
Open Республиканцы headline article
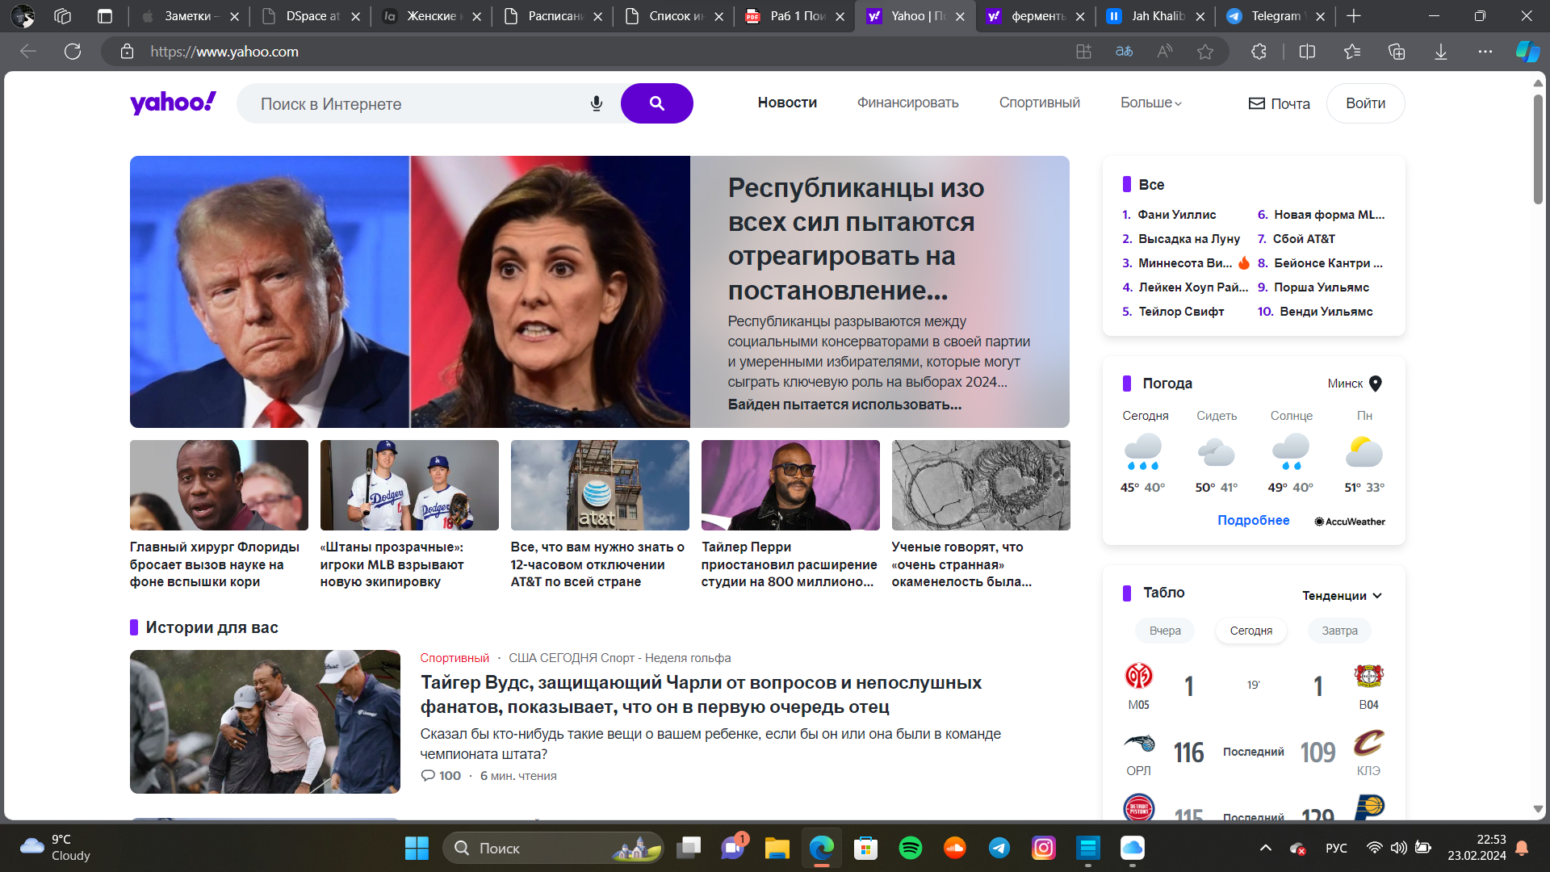[856, 238]
